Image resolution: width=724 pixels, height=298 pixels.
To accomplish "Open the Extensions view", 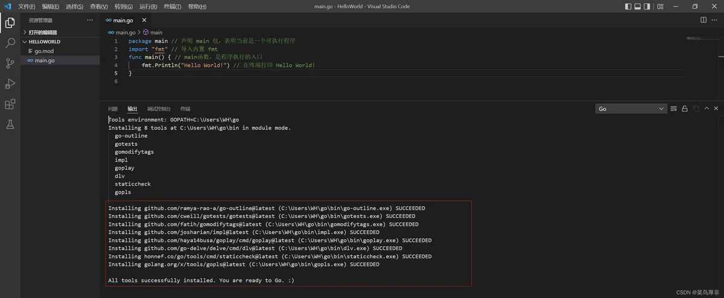I will (10, 104).
